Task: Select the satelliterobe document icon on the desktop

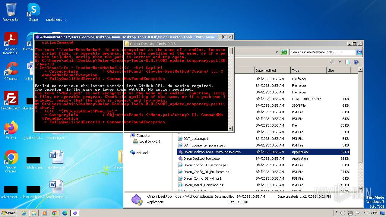Action: (56, 189)
